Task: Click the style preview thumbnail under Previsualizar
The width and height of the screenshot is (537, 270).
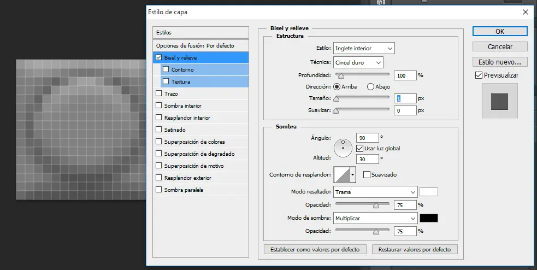Action: pyautogui.click(x=499, y=101)
